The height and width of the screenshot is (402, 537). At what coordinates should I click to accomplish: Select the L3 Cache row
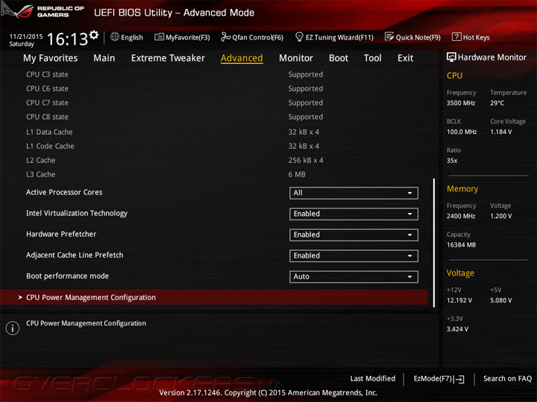click(214, 174)
